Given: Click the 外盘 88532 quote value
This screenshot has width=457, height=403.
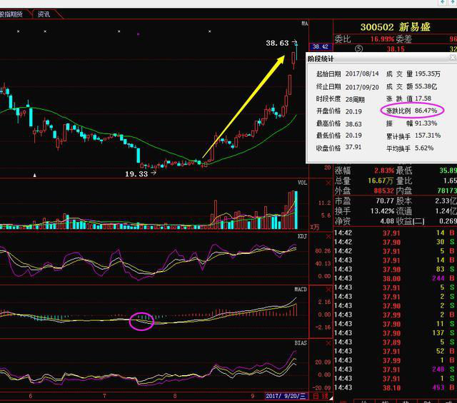Looking at the screenshot, I should point(384,190).
